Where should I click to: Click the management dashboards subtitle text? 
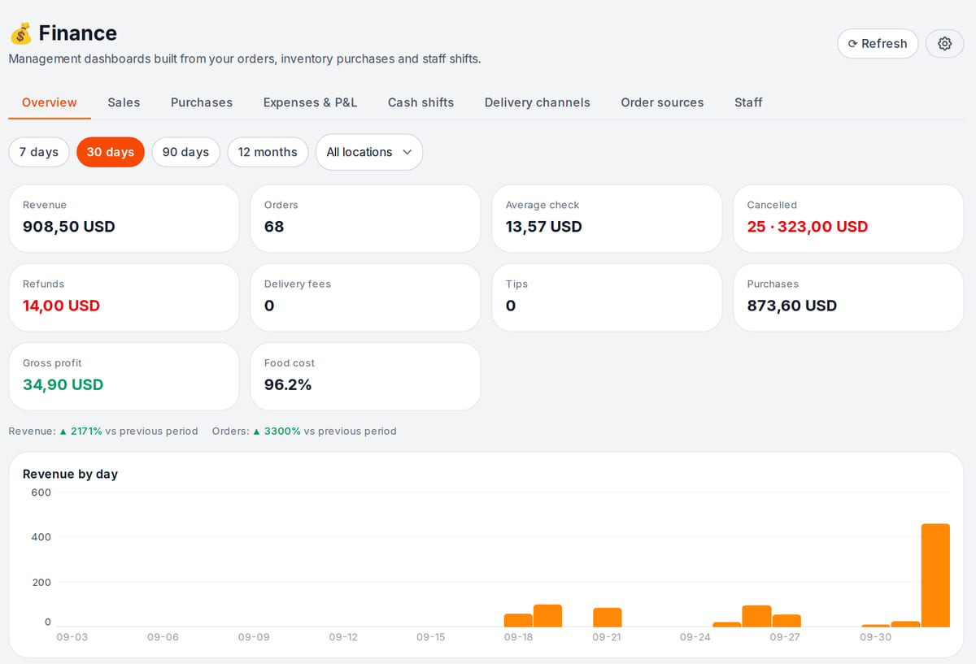tap(245, 59)
